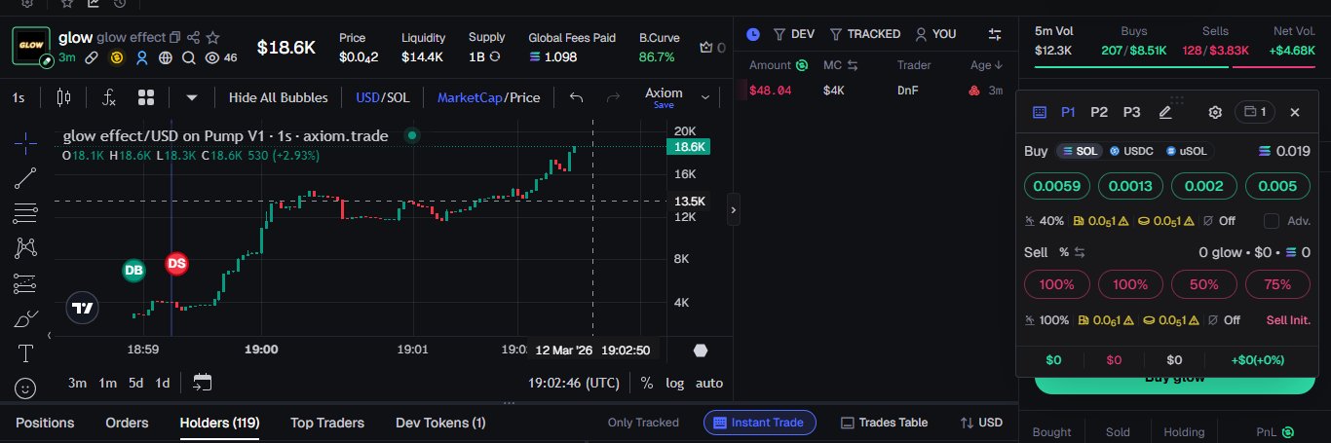The image size is (1331, 443).
Task: Open the Trades Table view
Action: coord(884,423)
